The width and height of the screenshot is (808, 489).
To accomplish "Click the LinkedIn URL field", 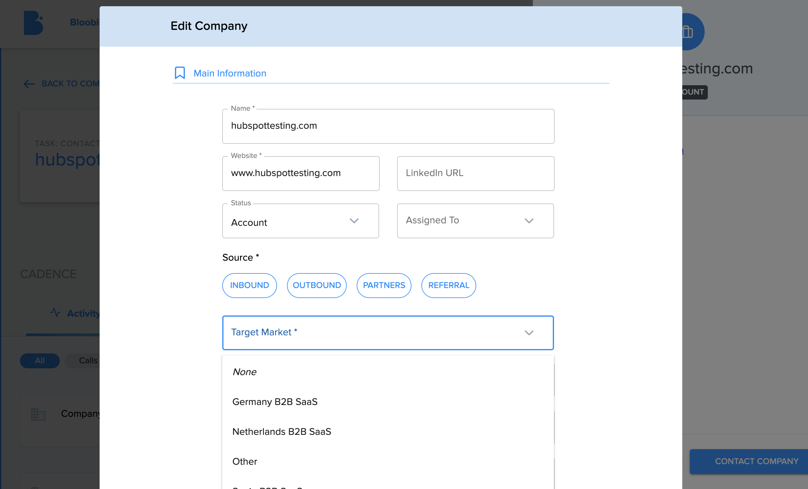I will [x=476, y=173].
